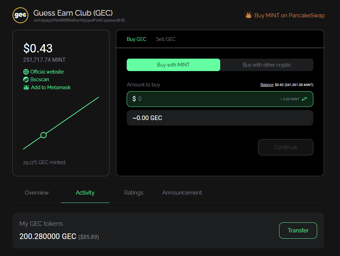
Task: Click the Metamask fox icon
Action: pyautogui.click(x=26, y=87)
